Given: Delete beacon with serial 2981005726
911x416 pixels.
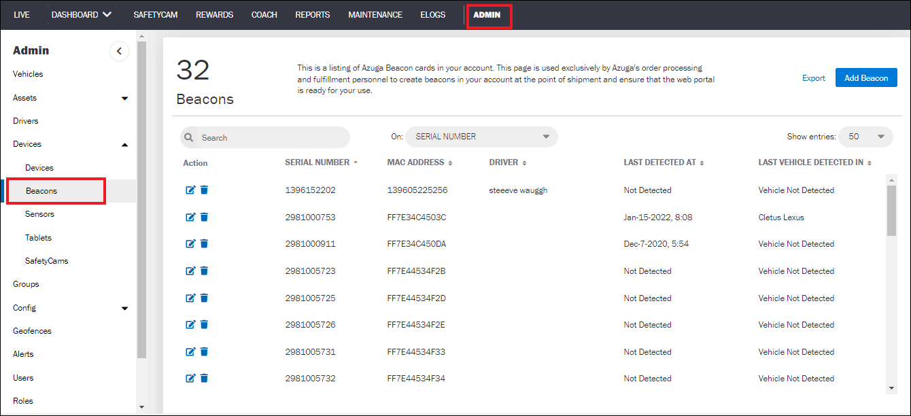Looking at the screenshot, I should [x=204, y=325].
